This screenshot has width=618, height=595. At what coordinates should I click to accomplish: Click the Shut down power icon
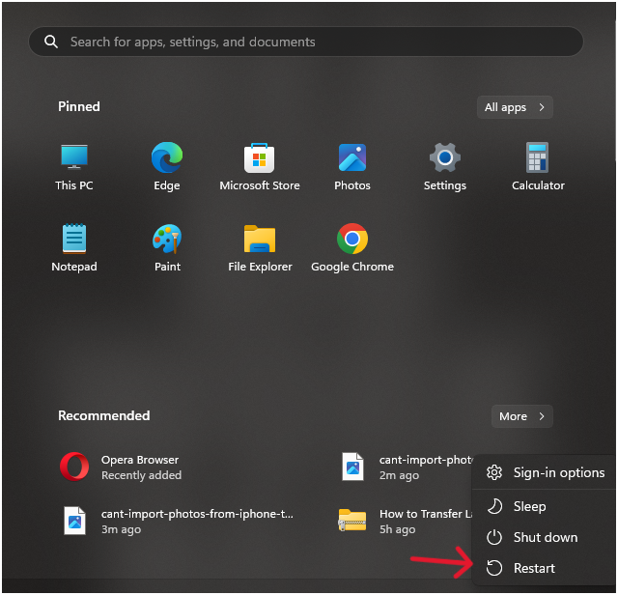click(x=494, y=537)
